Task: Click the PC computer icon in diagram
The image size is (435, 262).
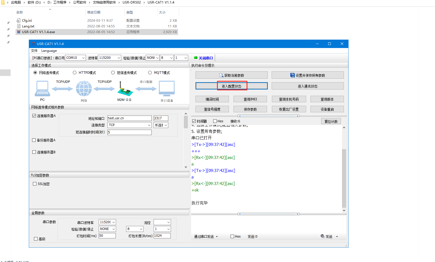Action: 42,88
